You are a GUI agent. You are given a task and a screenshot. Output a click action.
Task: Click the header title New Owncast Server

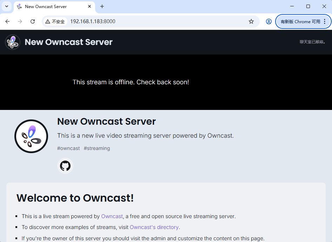(x=68, y=42)
